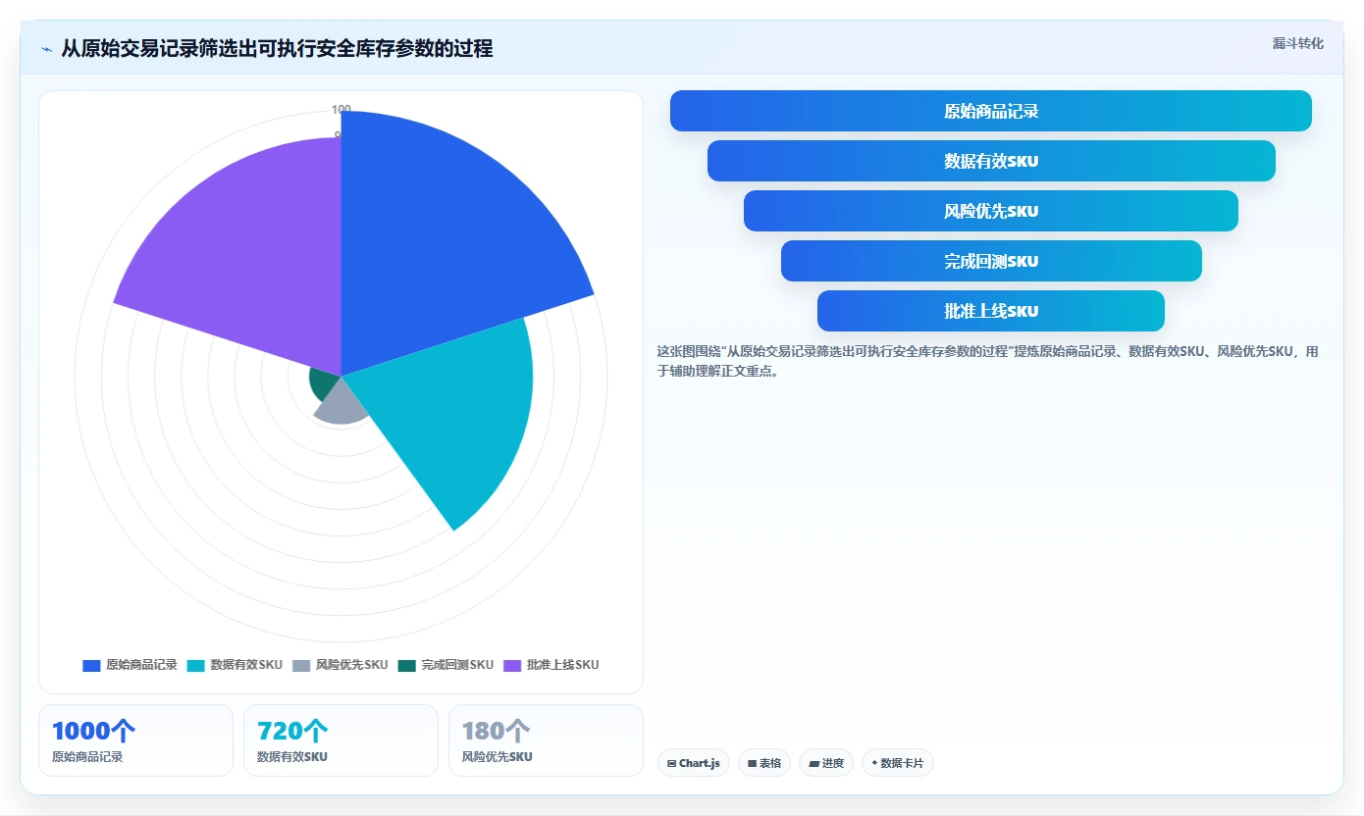Select the 数据有效SKU funnel bar
The width and height of the screenshot is (1364, 816).
pos(991,161)
